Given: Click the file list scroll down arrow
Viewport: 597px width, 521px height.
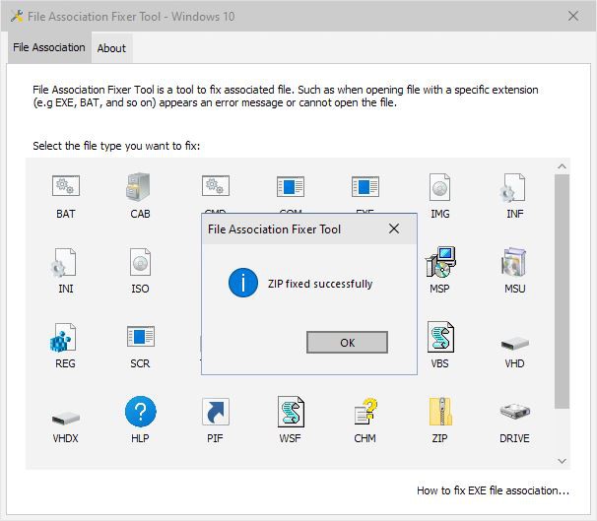Looking at the screenshot, I should point(562,461).
